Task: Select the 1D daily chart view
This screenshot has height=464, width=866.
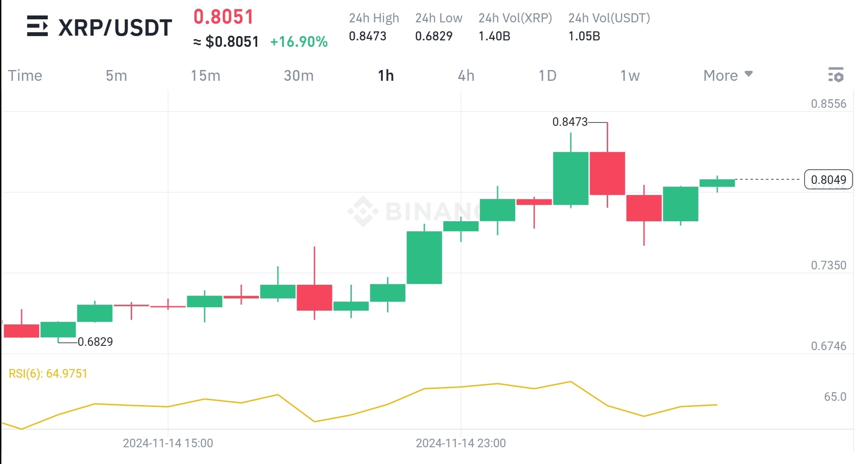Action: [548, 76]
